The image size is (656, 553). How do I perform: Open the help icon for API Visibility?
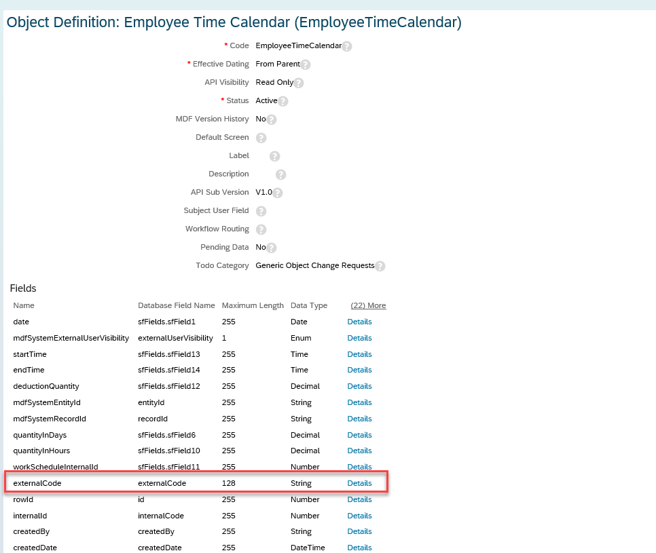point(298,83)
